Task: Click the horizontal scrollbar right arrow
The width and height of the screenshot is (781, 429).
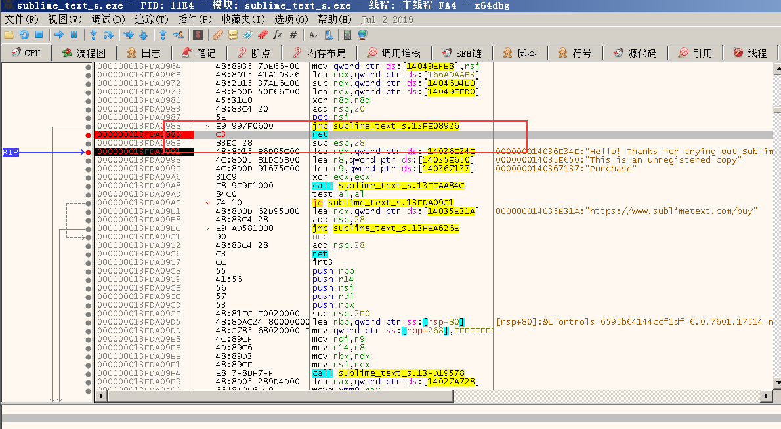Action: [766, 396]
